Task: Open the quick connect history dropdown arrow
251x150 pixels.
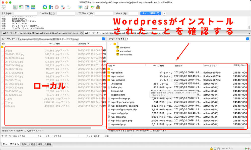Action: pyautogui.click(x=164, y=13)
